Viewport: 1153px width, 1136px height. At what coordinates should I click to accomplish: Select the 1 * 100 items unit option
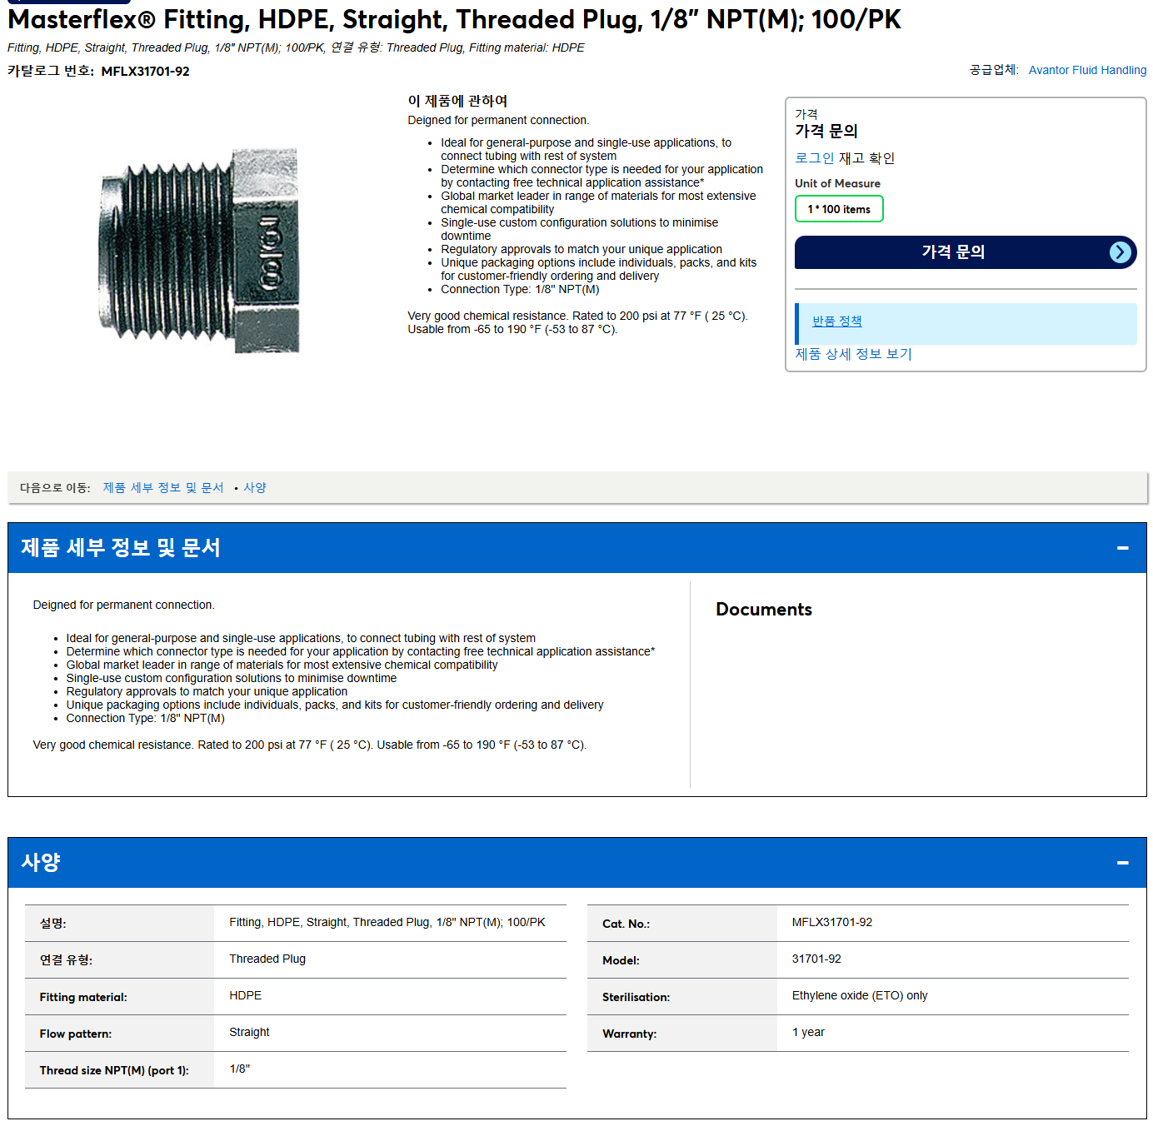tap(839, 209)
